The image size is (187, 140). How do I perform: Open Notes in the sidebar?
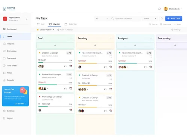(15, 73)
